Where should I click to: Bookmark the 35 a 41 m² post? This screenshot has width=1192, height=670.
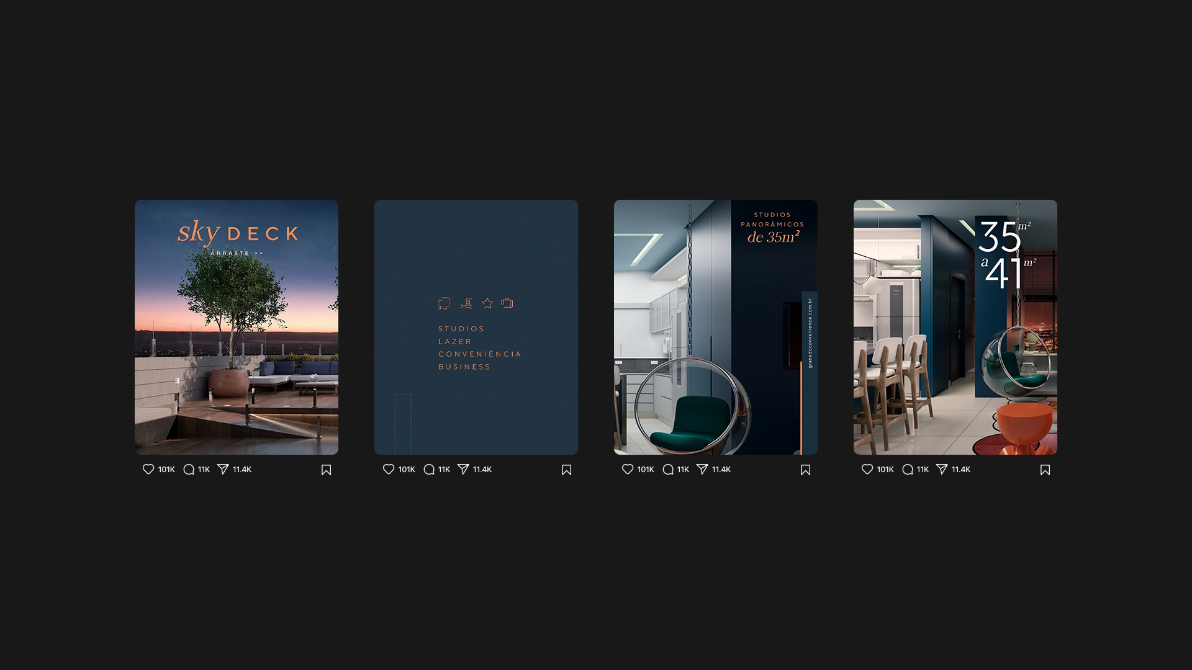click(1045, 470)
